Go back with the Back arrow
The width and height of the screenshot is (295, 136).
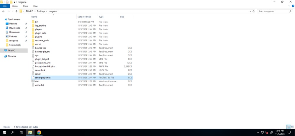[x=3, y=11]
